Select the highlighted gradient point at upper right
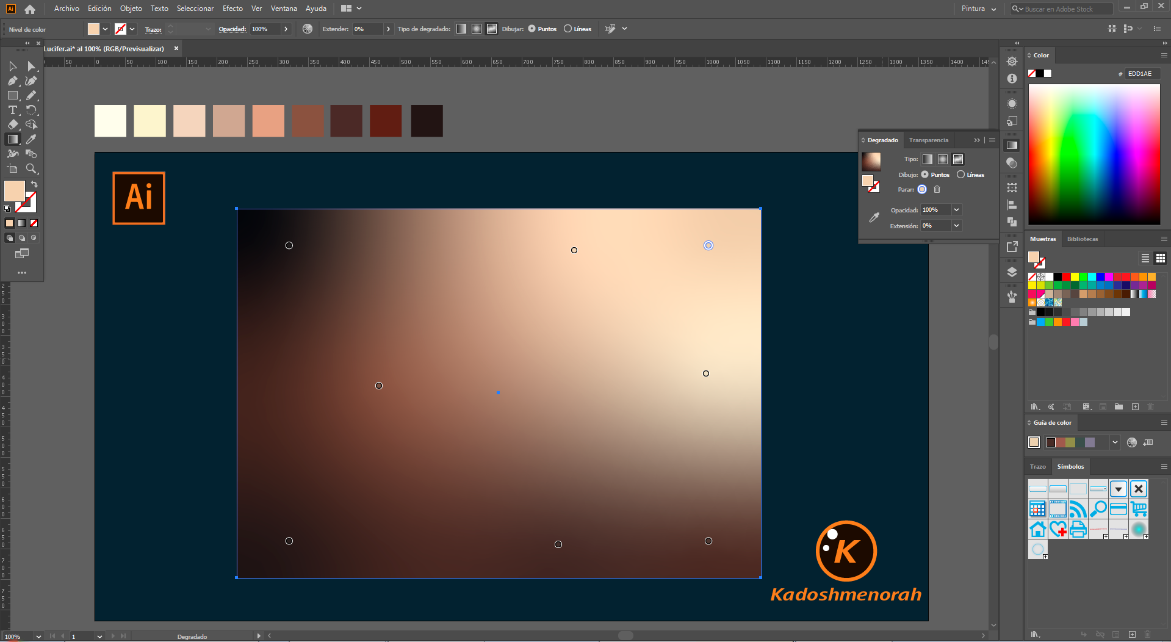Screen dimensions: 1171x642 (x=708, y=245)
